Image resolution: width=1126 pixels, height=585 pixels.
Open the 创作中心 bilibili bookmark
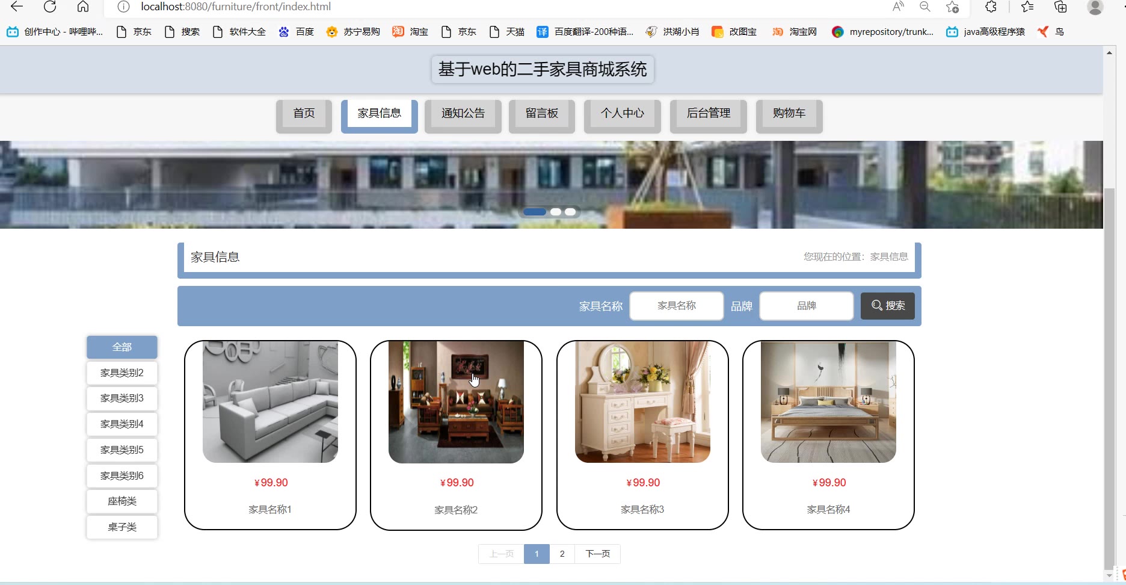[x=55, y=32]
